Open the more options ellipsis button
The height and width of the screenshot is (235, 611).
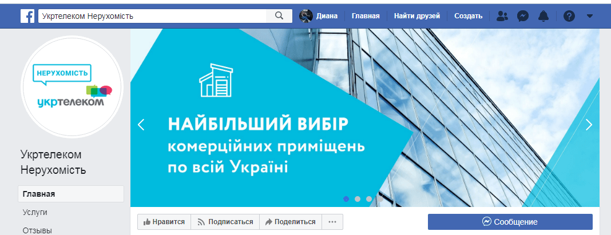coord(332,222)
